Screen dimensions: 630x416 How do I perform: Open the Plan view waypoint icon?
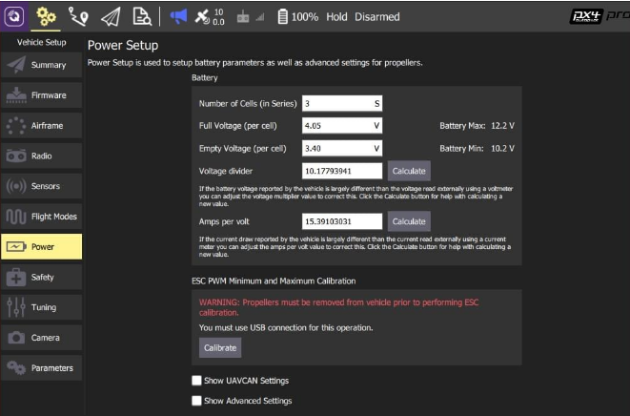[78, 16]
